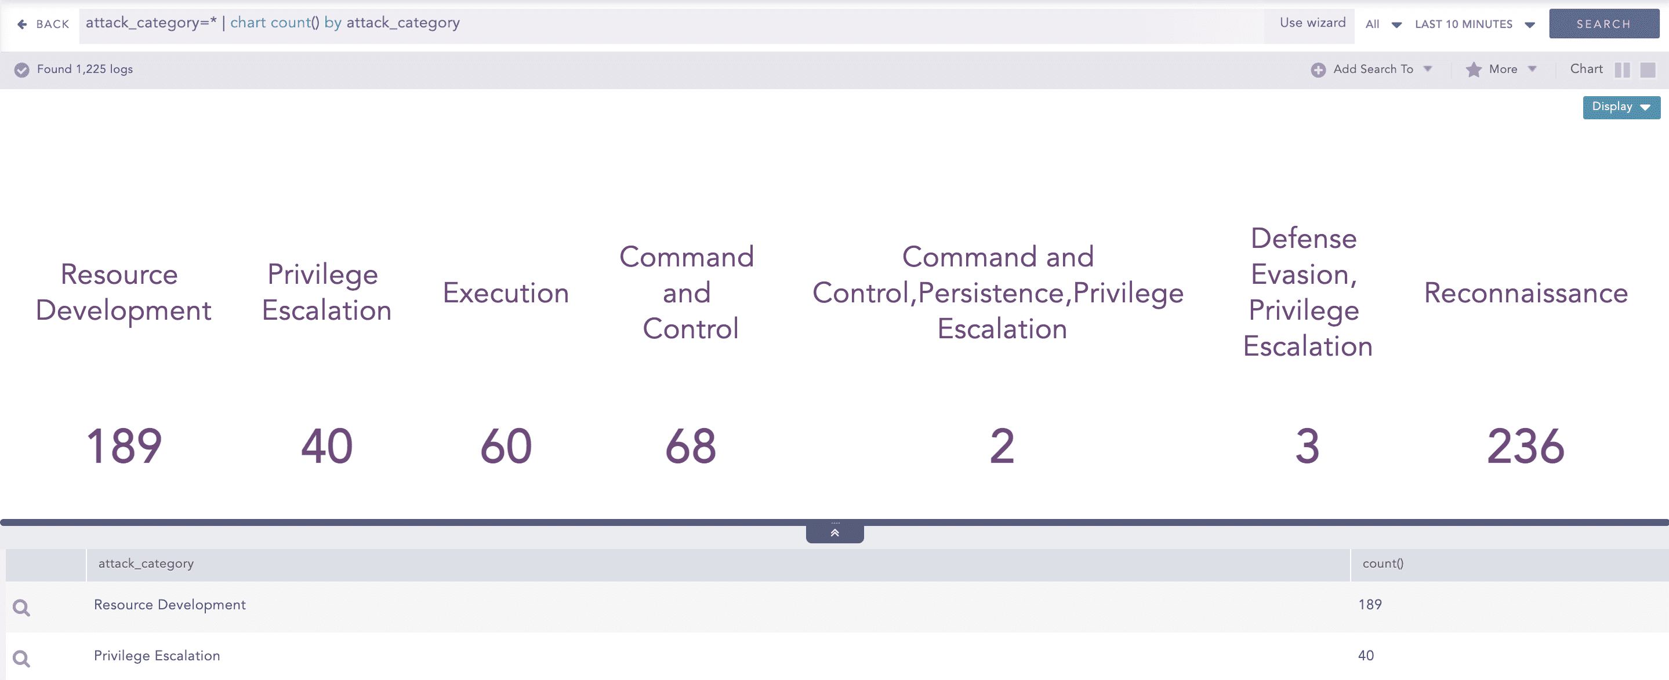Click the star icon beside More
The height and width of the screenshot is (680, 1669).
(1474, 70)
